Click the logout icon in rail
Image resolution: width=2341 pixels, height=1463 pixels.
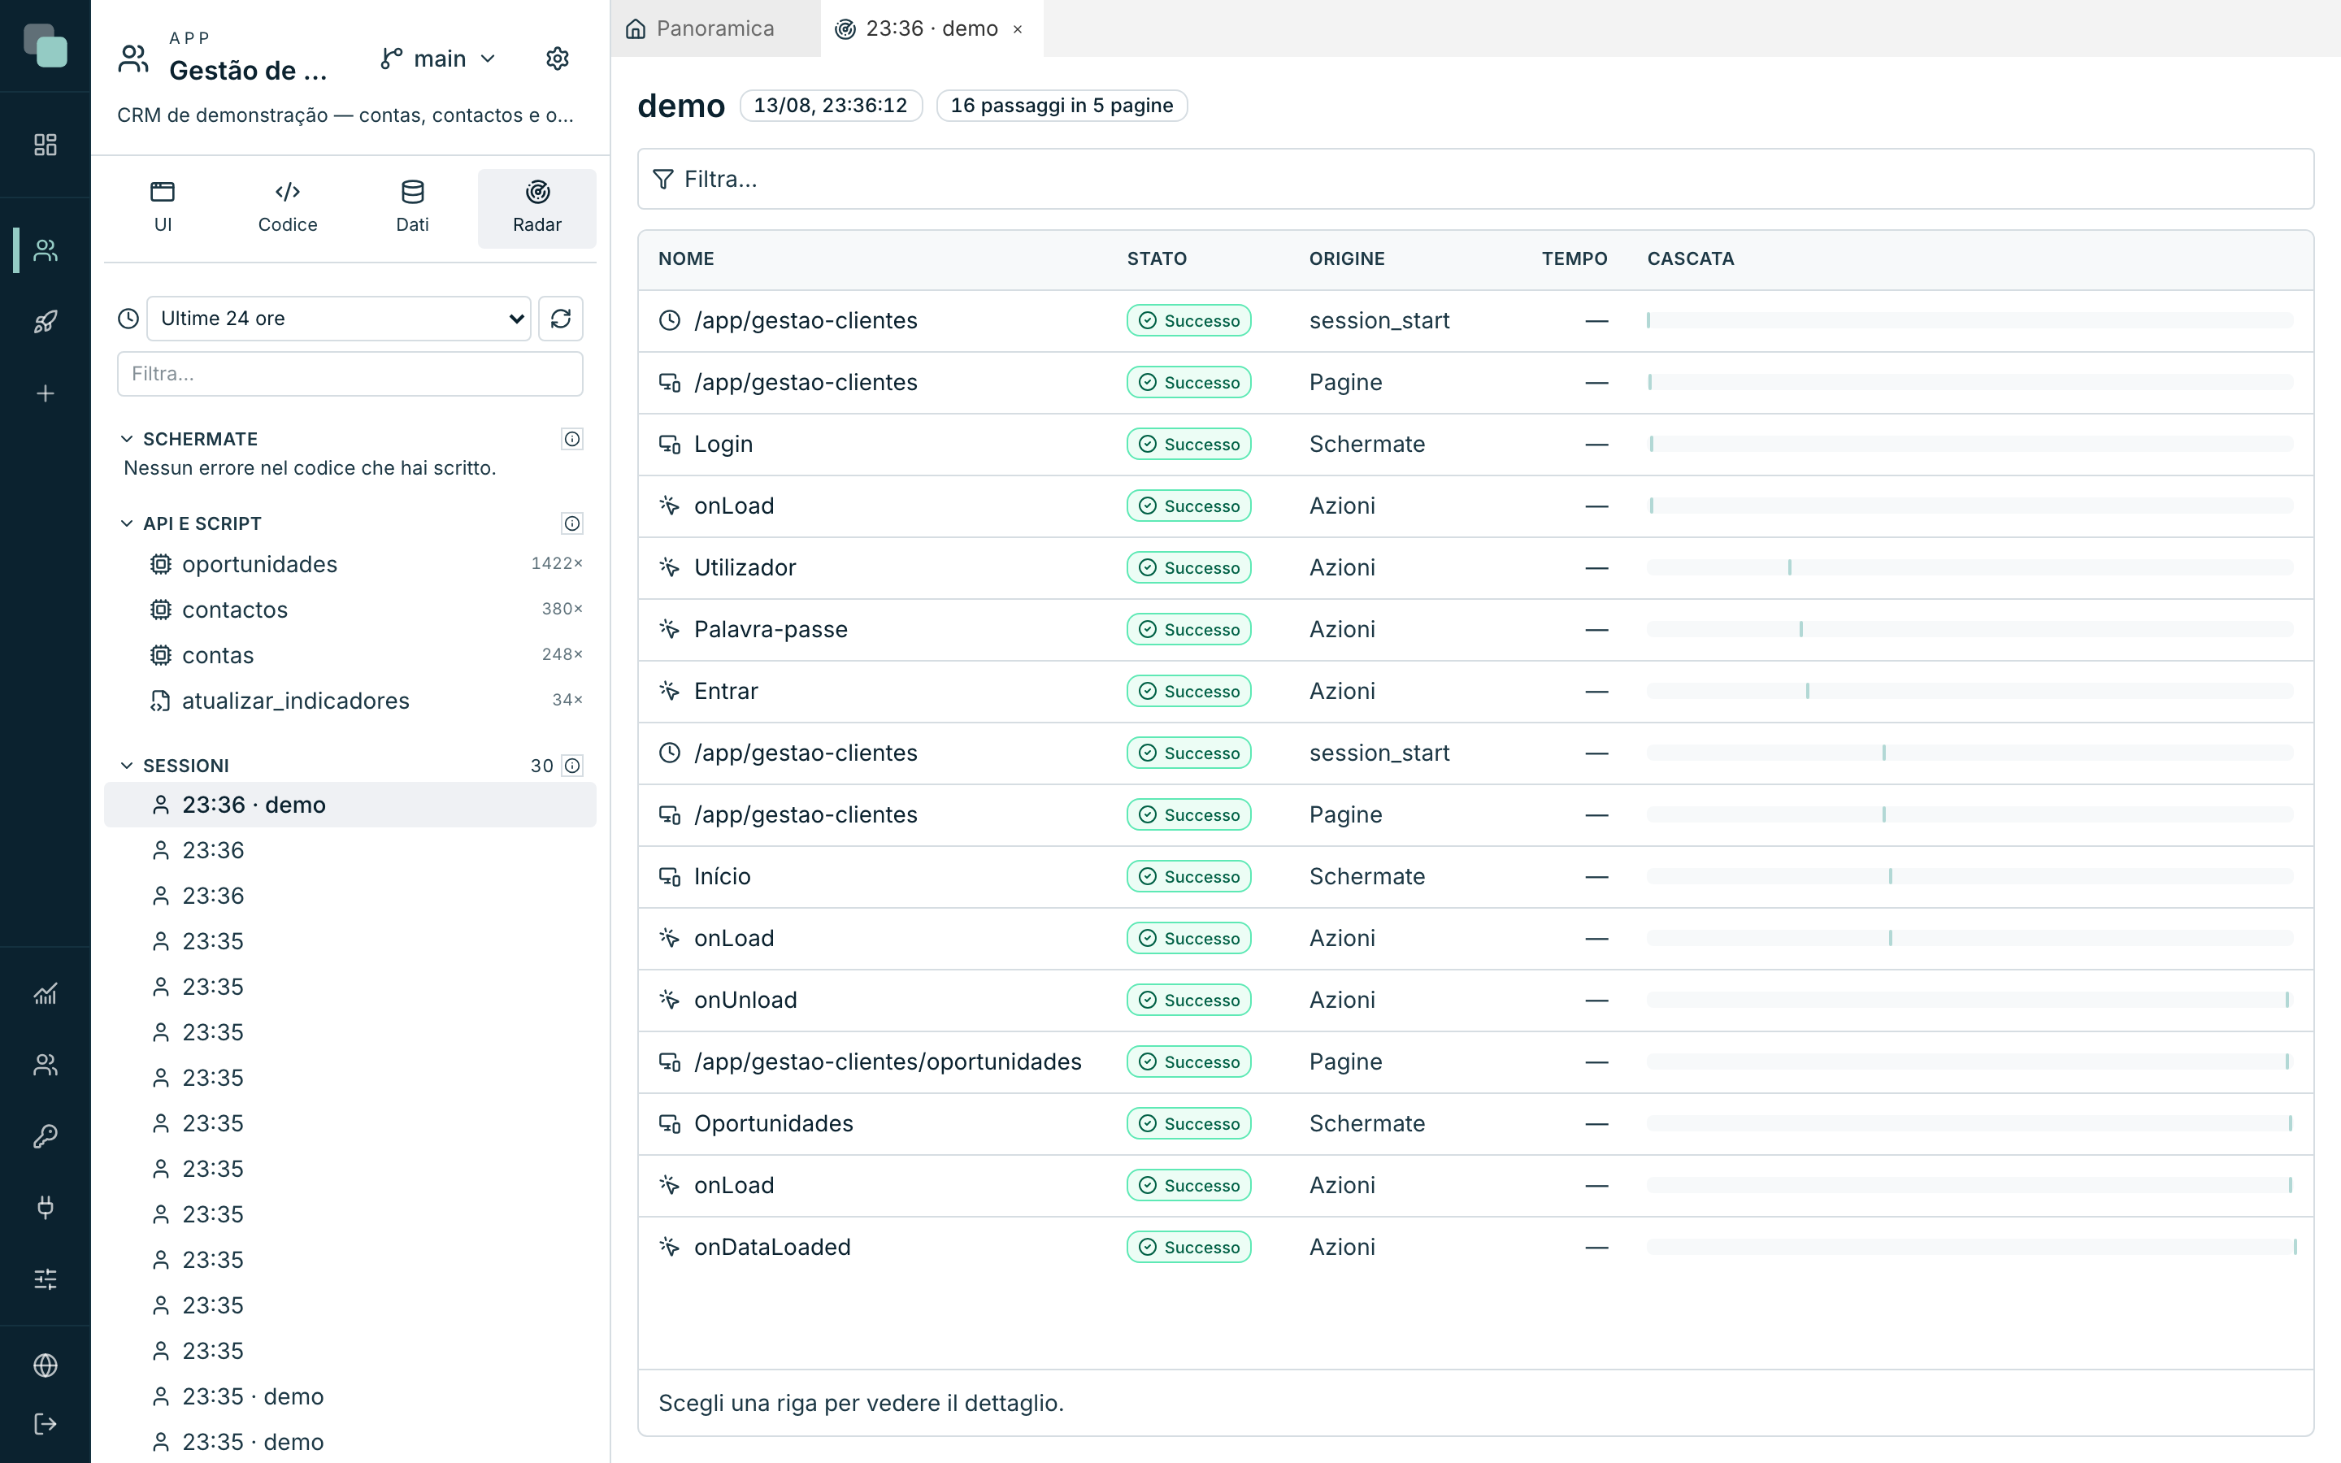[x=45, y=1423]
